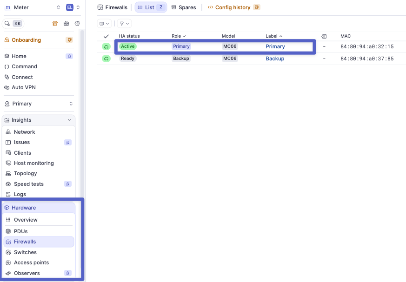406x282 pixels.
Task: Click the orange store icon in sidebar
Action: (x=55, y=23)
